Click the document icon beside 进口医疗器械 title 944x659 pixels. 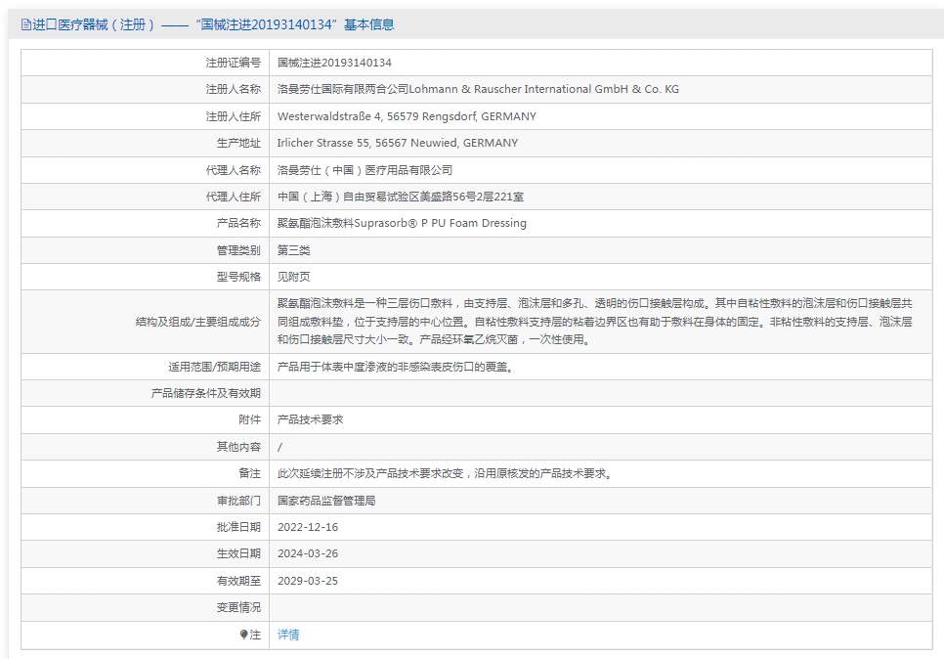[25, 24]
